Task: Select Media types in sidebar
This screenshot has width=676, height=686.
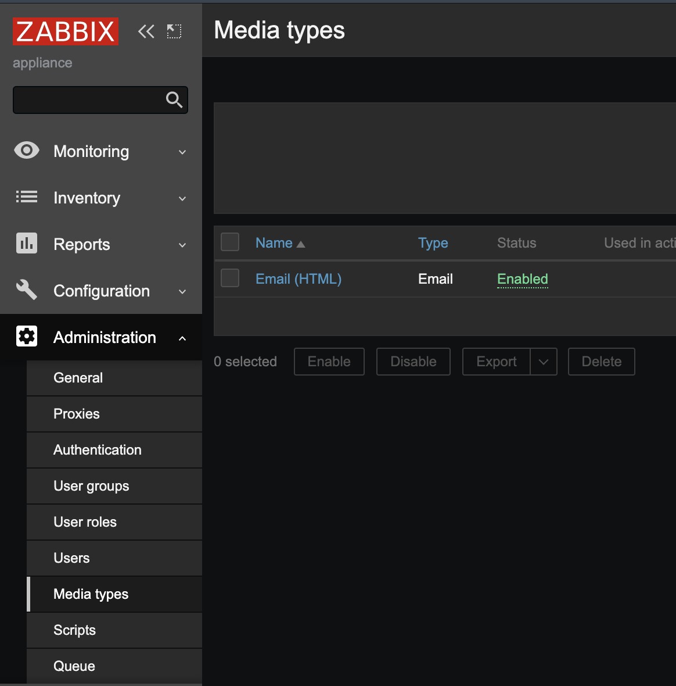Action: point(114,594)
